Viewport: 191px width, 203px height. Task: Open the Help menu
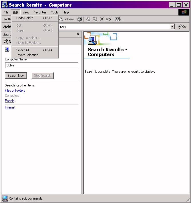pyautogui.click(x=65, y=12)
